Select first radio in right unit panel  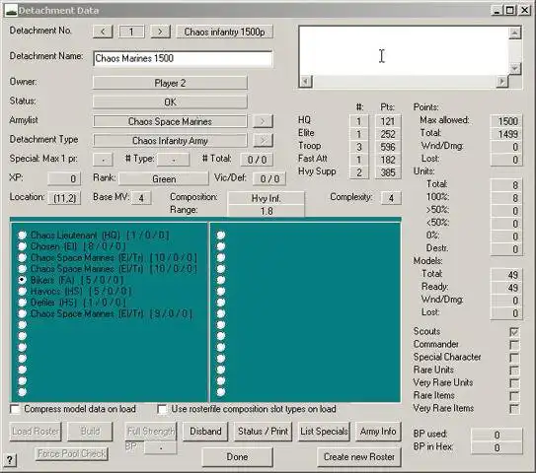coord(221,236)
